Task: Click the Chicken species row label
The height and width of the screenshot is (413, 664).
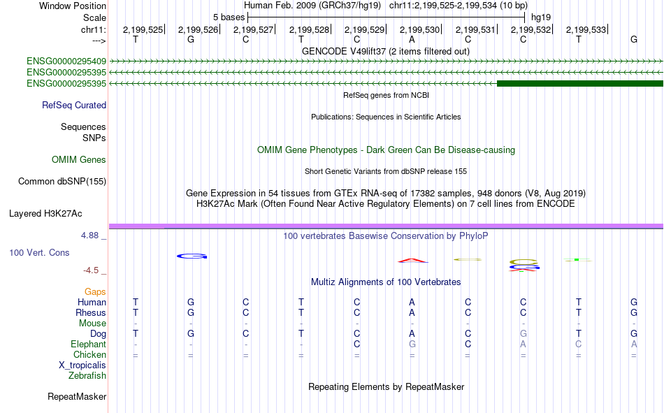Action: (89, 355)
